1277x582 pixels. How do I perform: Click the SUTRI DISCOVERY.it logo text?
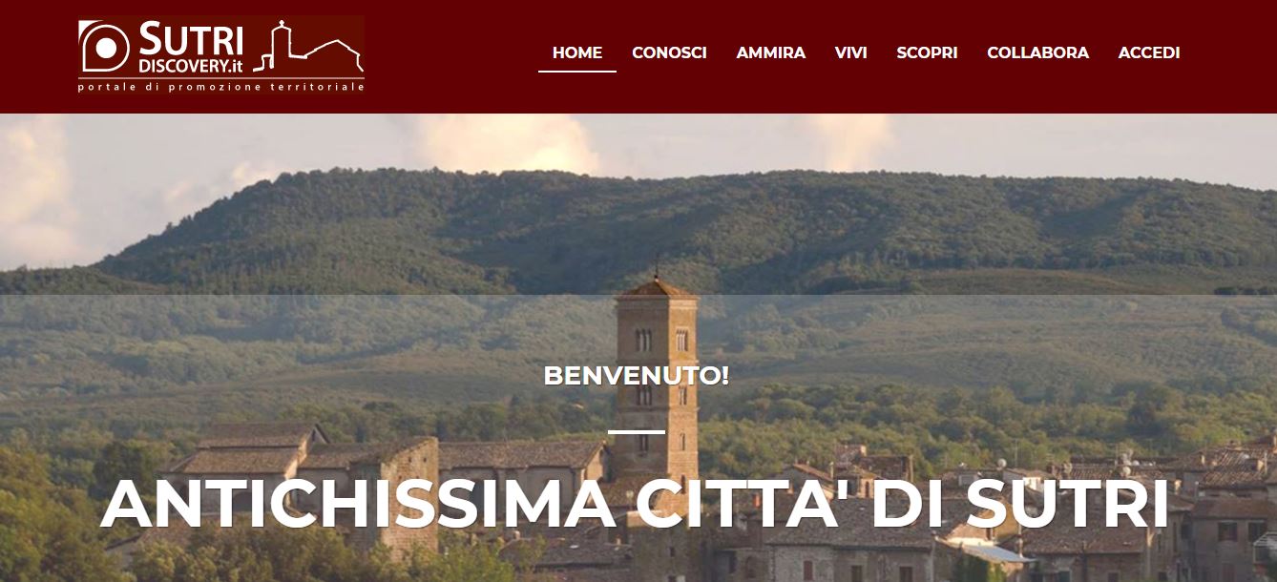[x=191, y=49]
